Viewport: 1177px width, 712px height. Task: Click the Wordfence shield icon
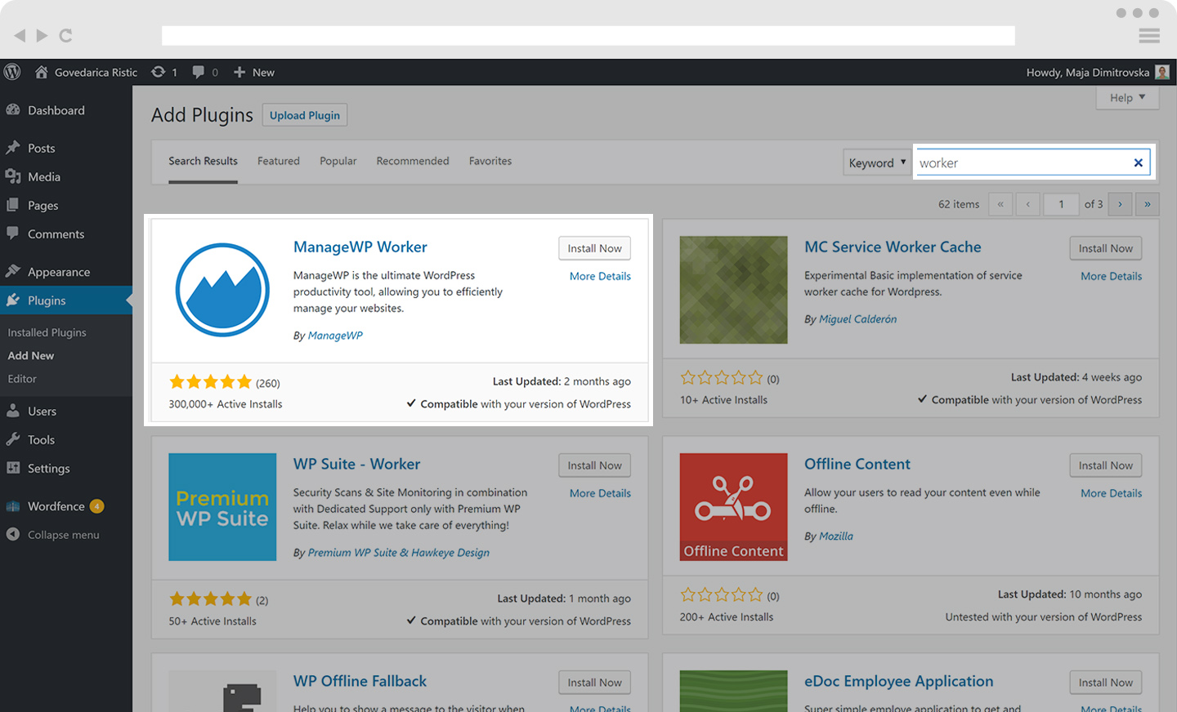[13, 506]
